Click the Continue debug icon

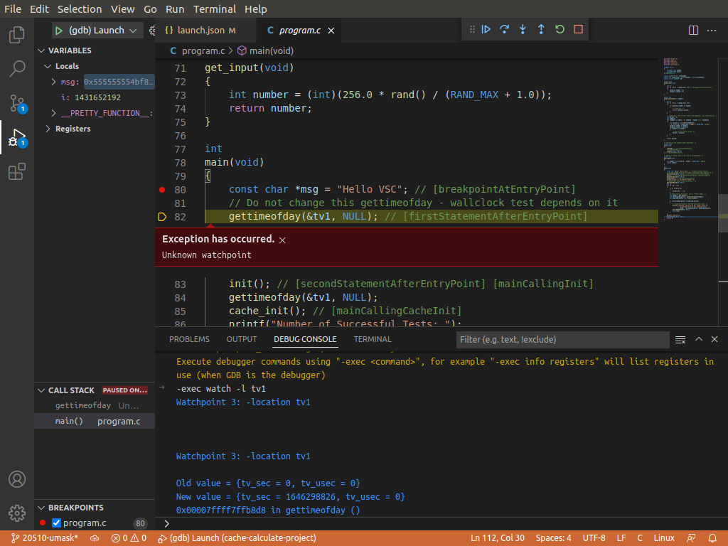486,30
